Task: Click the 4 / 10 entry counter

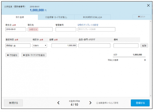Action: (x=74, y=105)
